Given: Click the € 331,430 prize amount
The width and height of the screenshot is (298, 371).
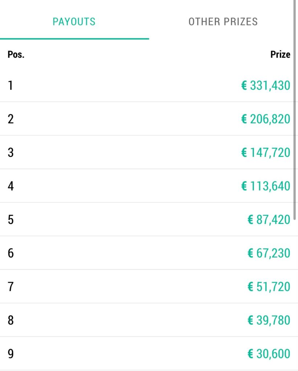Looking at the screenshot, I should 266,86.
